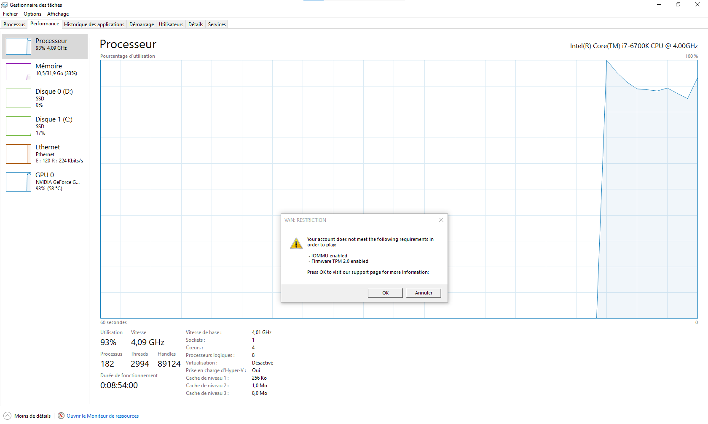Select the GPU 0 label in the sidebar
708x424 pixels.
[x=45, y=175]
